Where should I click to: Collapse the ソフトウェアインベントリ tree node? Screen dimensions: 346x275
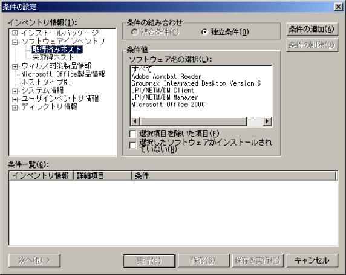pos(15,42)
